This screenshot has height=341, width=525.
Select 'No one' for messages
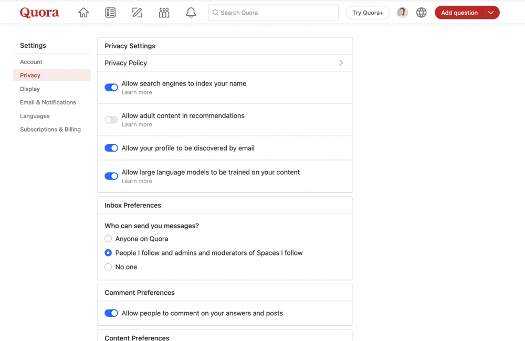(x=108, y=267)
